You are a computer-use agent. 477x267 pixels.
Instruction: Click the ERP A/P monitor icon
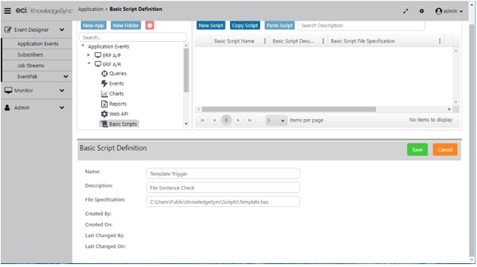98,55
